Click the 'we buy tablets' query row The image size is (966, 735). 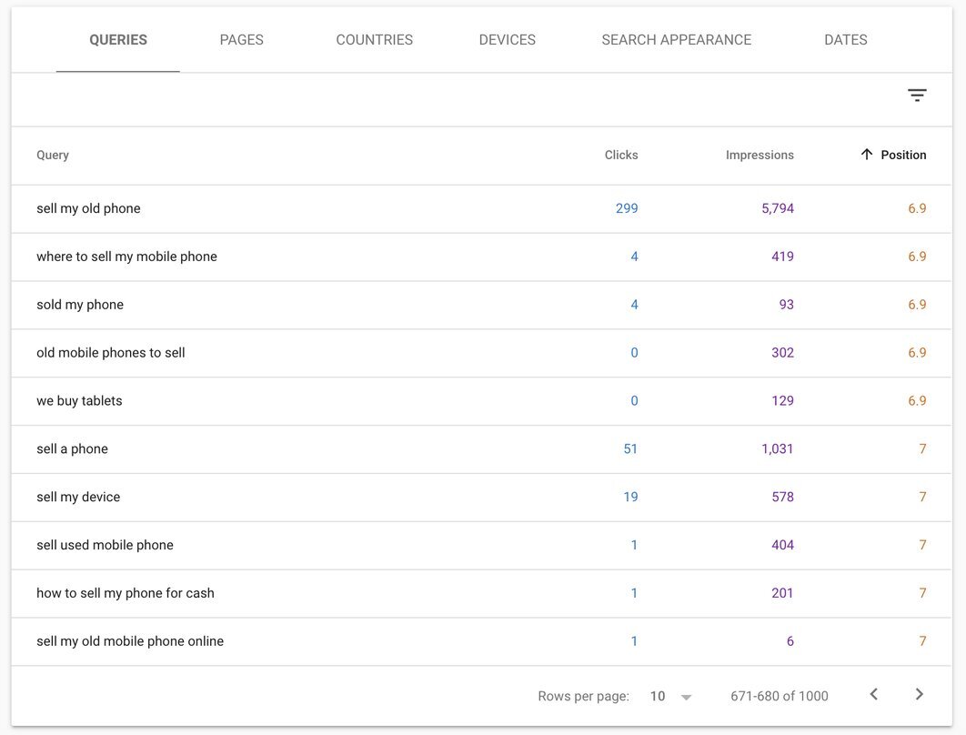(79, 401)
